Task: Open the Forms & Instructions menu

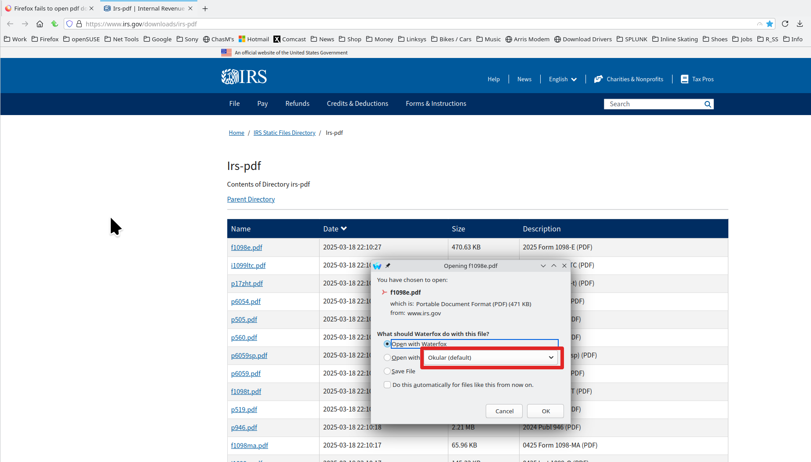Action: click(x=436, y=104)
